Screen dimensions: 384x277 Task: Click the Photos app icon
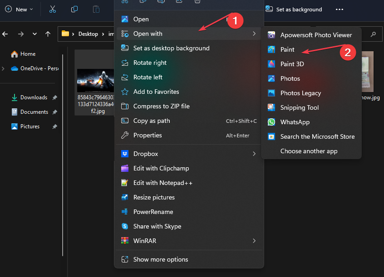pos(271,78)
